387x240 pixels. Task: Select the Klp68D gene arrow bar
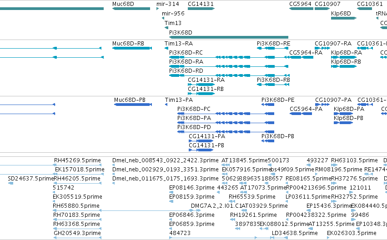[343, 18]
